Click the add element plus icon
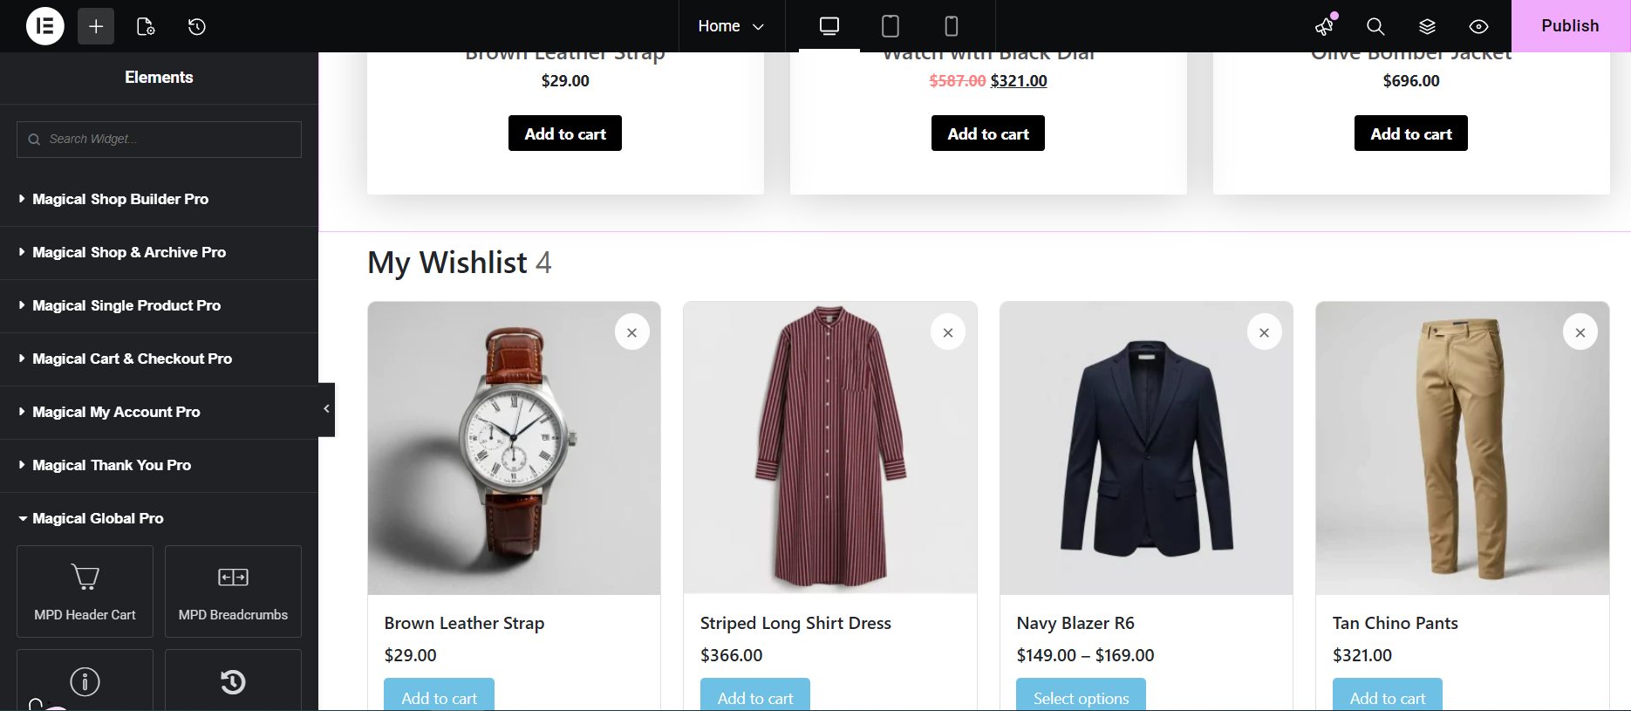 [96, 26]
